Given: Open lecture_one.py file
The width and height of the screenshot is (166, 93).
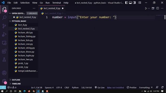Looking at the screenshot, I should (x=25, y=44).
